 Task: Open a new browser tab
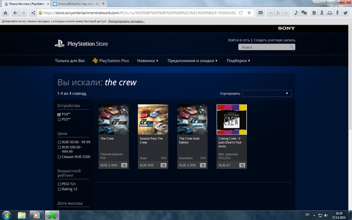click(x=103, y=4)
